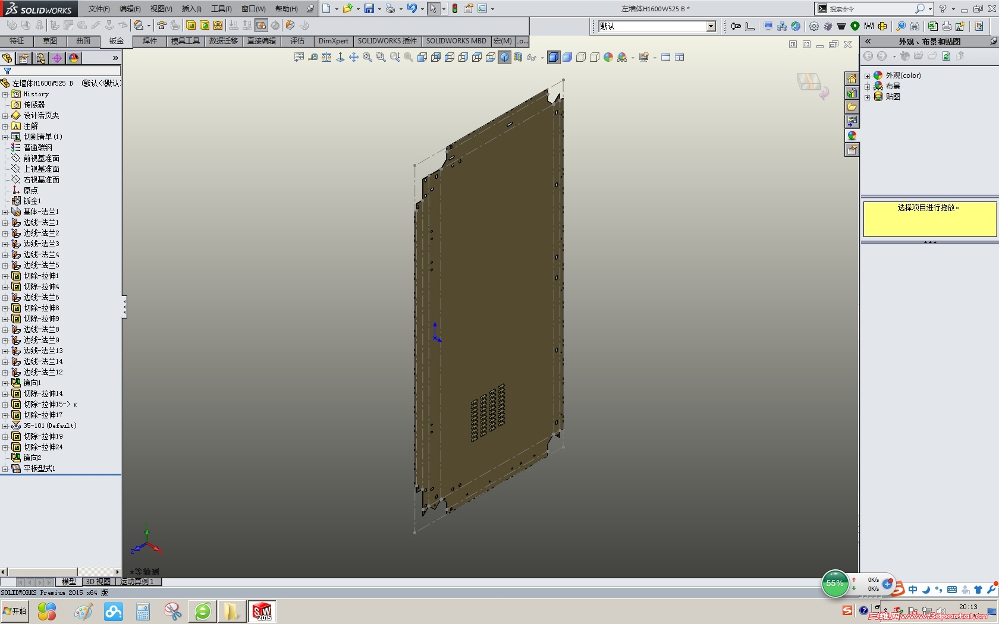Open the 工具(T) menu
The width and height of the screenshot is (999, 624).
pyautogui.click(x=221, y=9)
